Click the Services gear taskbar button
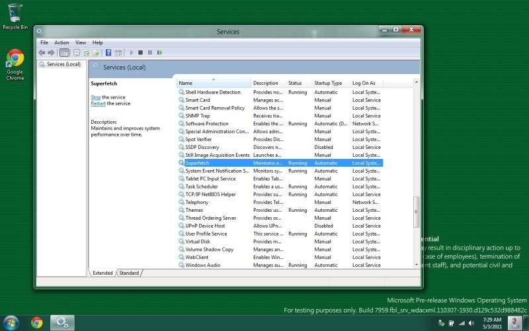529x331 pixels. [x=62, y=323]
